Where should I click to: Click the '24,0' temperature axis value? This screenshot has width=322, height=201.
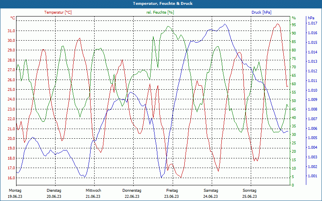[x=11, y=99]
